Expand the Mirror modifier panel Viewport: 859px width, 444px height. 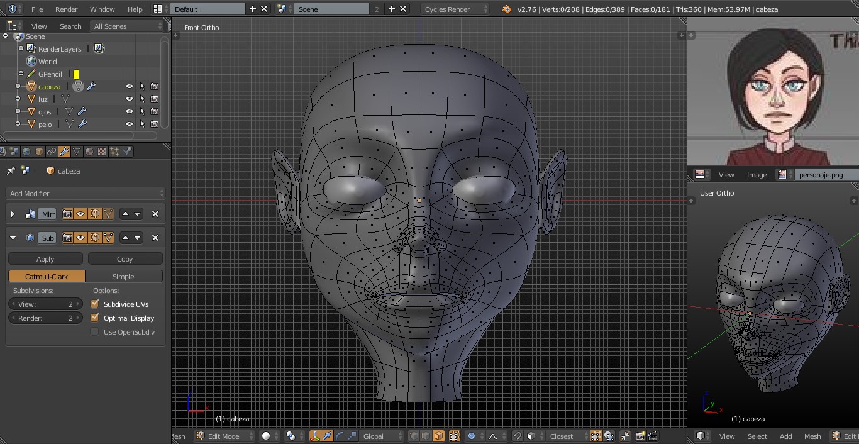(x=13, y=214)
